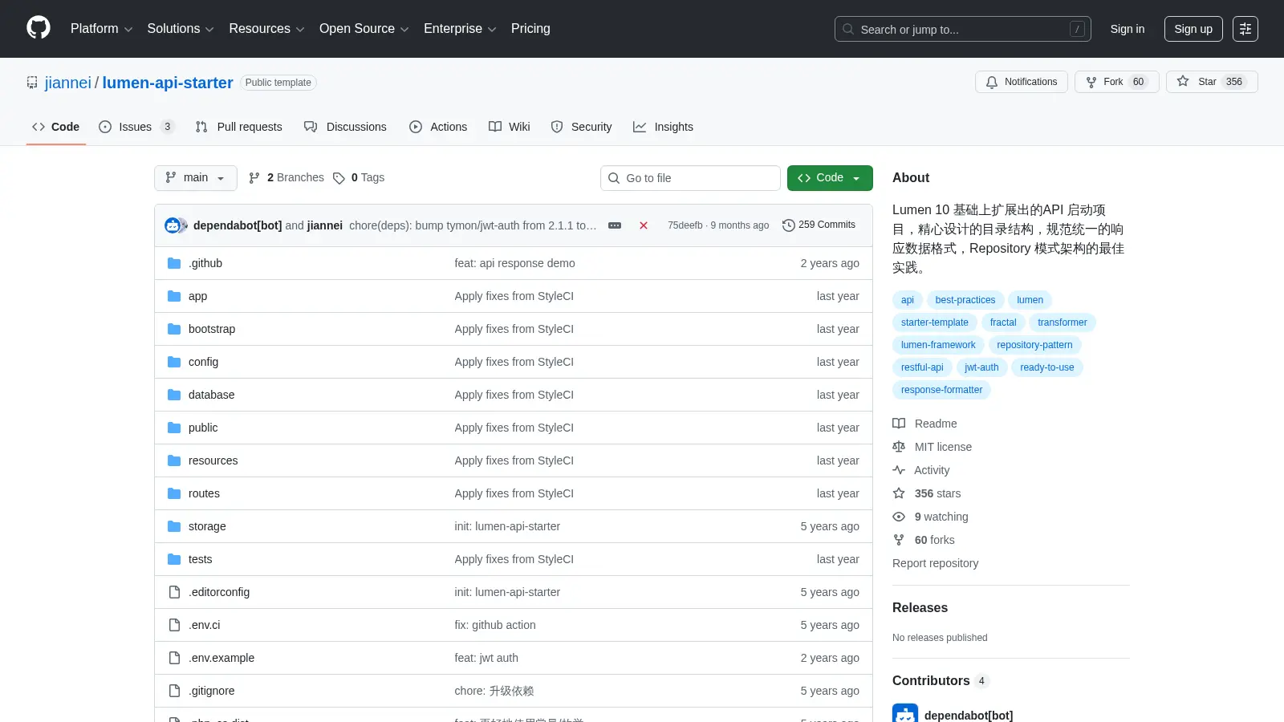Click the response-formatter topic tag

click(x=941, y=390)
